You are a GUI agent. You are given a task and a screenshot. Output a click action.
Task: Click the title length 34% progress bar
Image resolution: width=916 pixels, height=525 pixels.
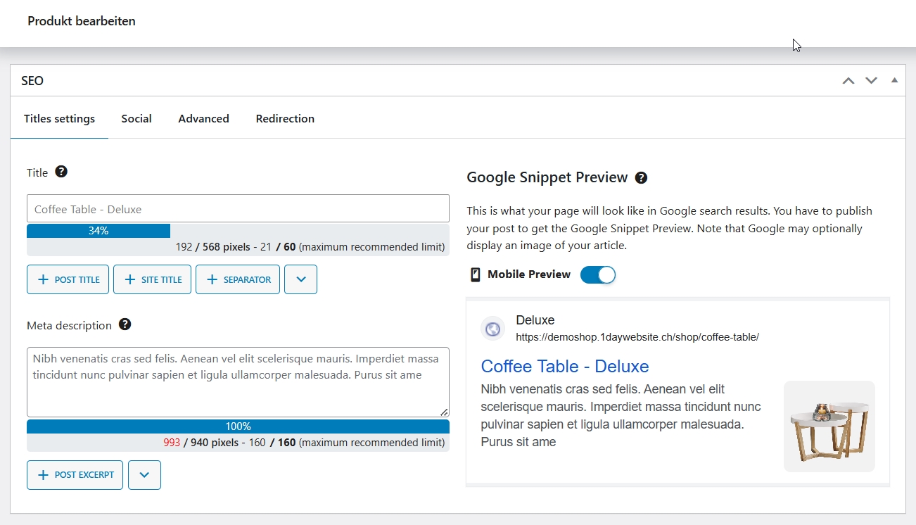pos(98,231)
